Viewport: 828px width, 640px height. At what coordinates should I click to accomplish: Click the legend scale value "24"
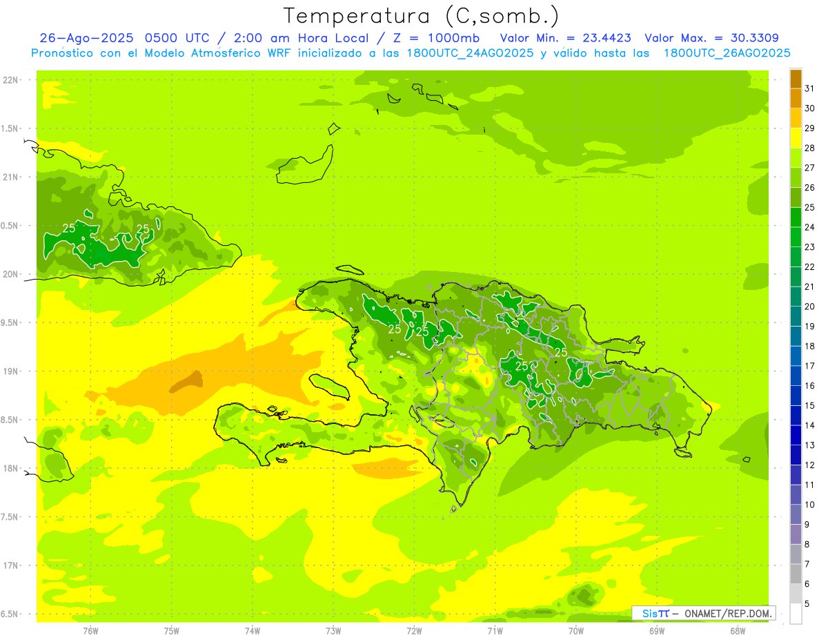[810, 227]
